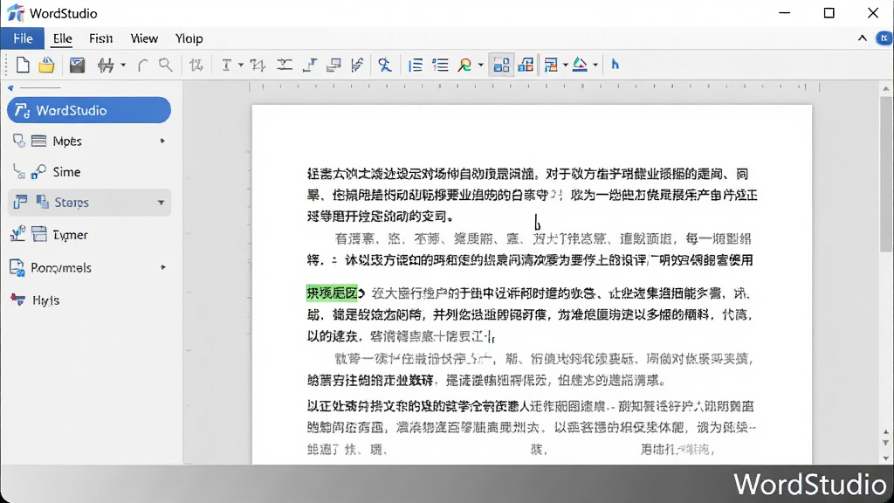Click the fill color triangle icon
Viewport: 894px width, 503px height.
click(x=580, y=65)
